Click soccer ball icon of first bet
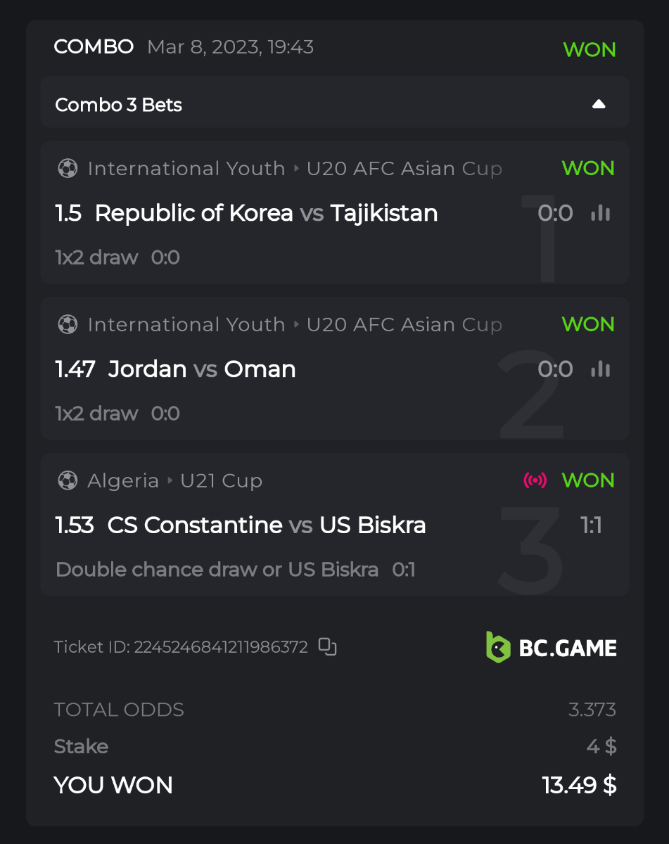 tap(68, 169)
